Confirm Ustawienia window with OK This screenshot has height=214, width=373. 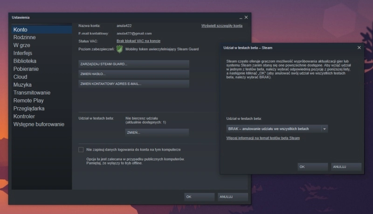(x=200, y=197)
